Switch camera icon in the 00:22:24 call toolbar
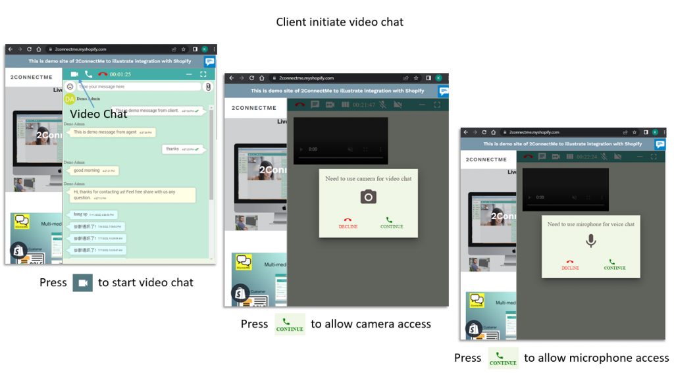The height and width of the screenshot is (373, 674). 556,157
